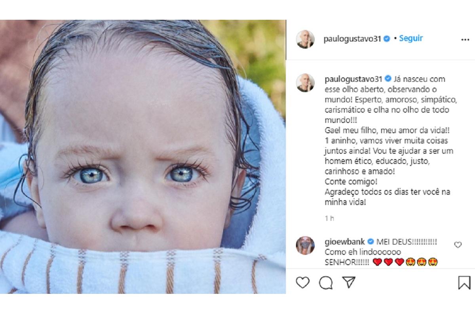Open the gioewbank commenter username
The width and height of the screenshot is (475, 316).
click(345, 242)
